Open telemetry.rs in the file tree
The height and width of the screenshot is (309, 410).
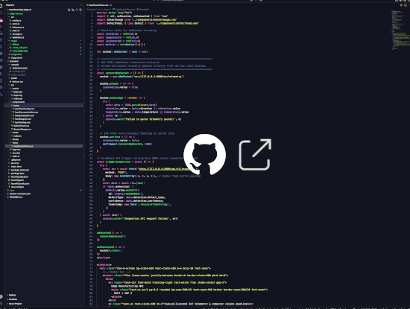coord(18,37)
